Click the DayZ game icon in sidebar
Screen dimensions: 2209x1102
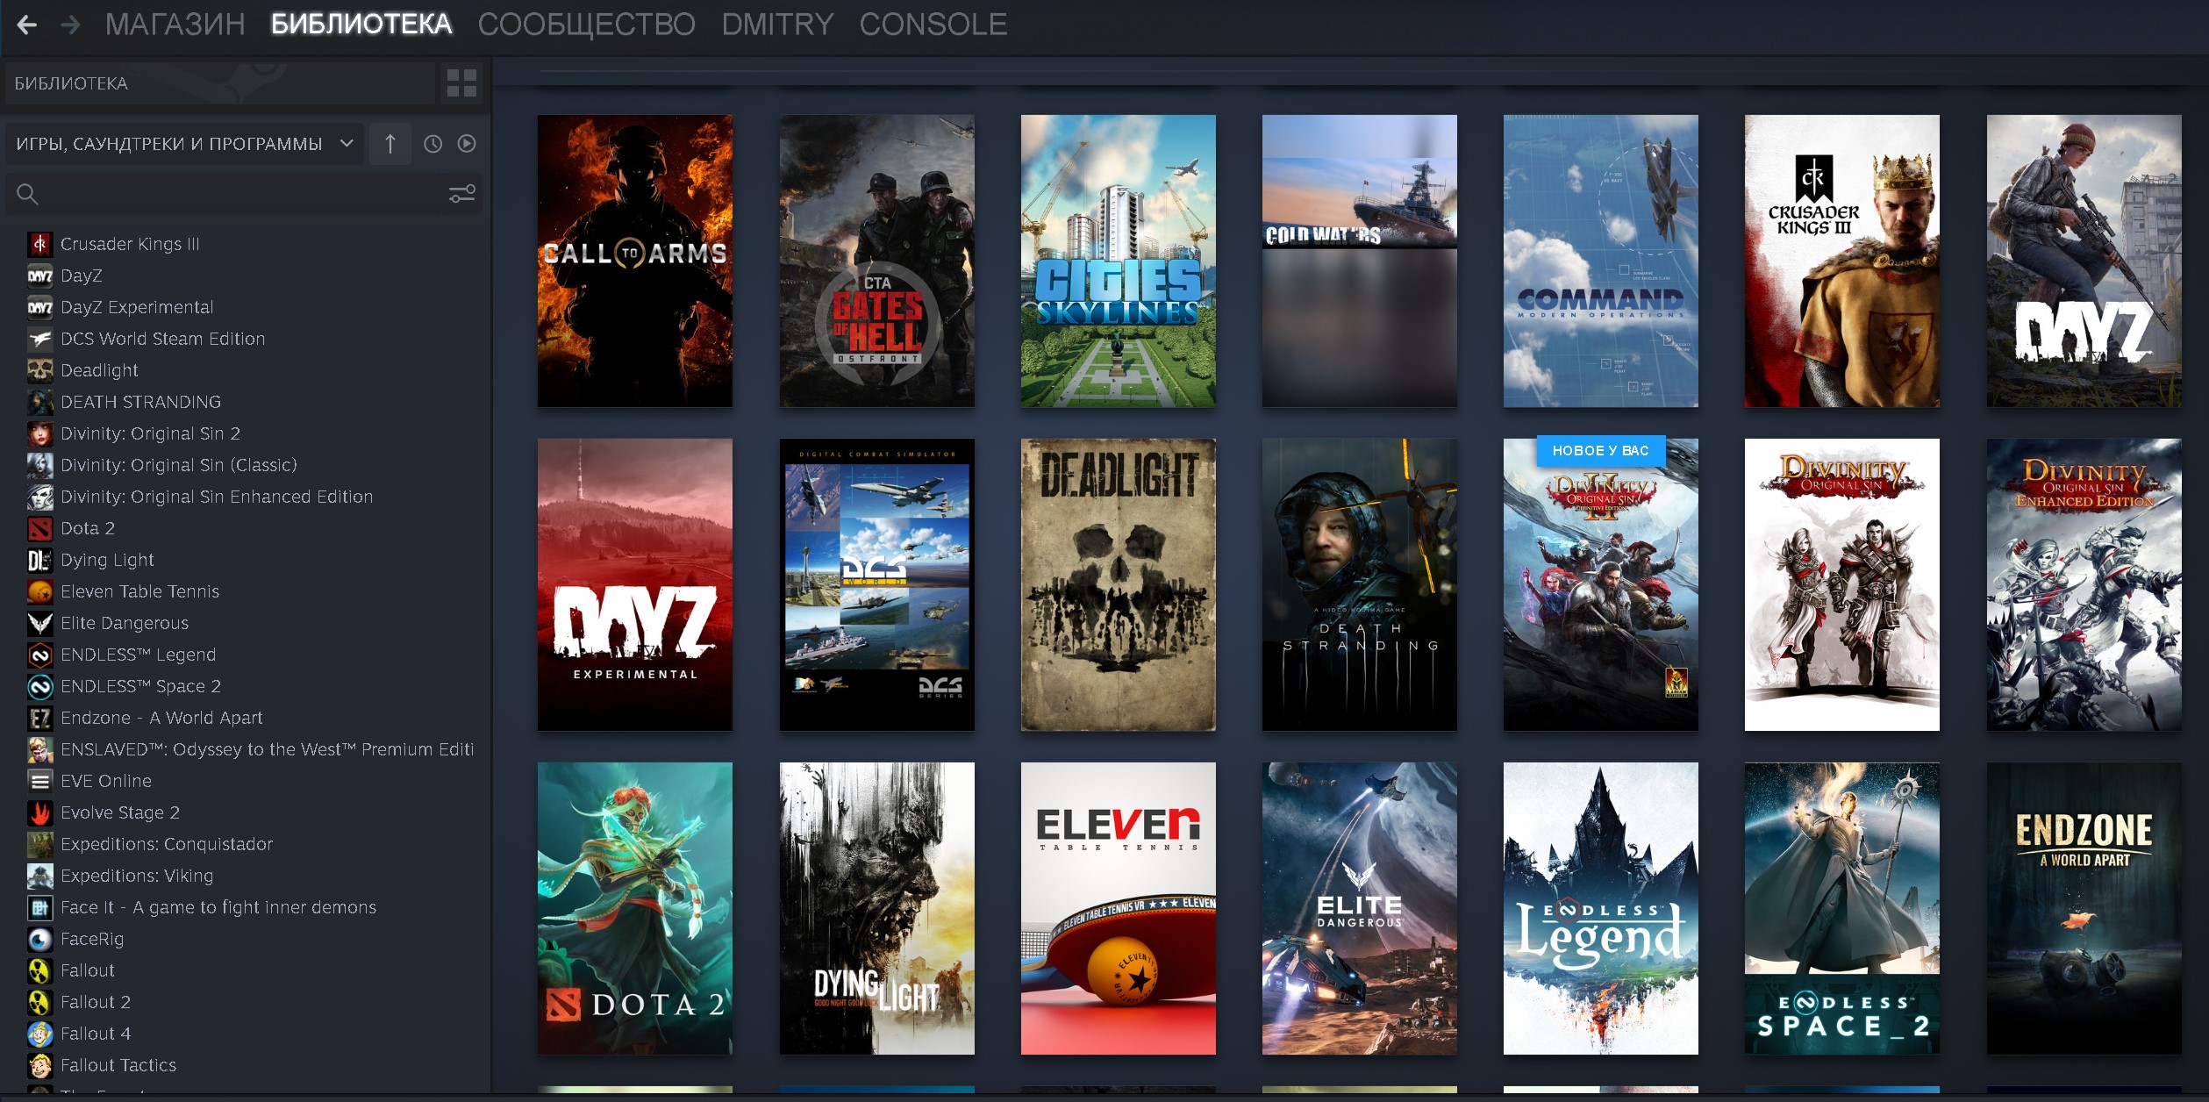point(37,276)
